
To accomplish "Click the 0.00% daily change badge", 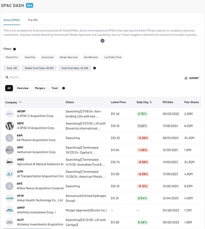I will (x=142, y=126).
